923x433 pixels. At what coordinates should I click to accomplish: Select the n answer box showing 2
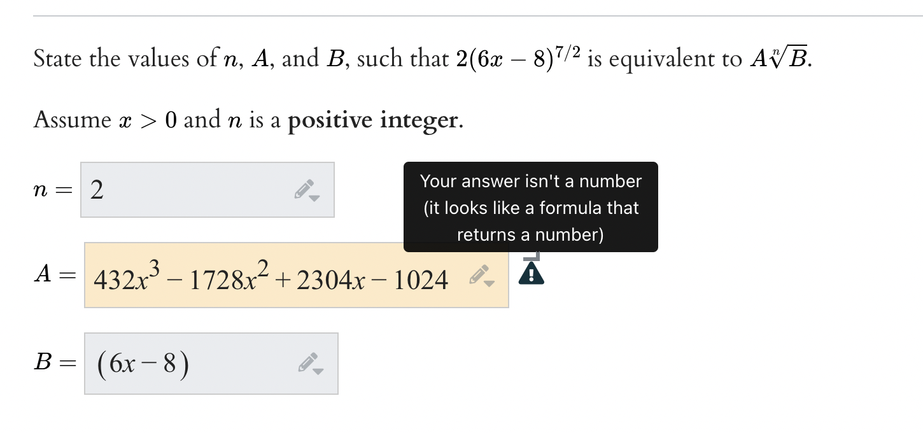[x=207, y=189]
